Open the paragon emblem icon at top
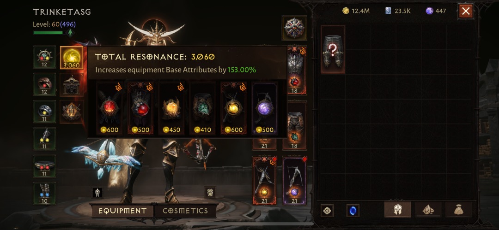 294,28
